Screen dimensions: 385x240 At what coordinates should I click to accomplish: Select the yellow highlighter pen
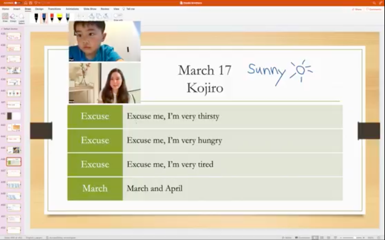tap(60, 17)
